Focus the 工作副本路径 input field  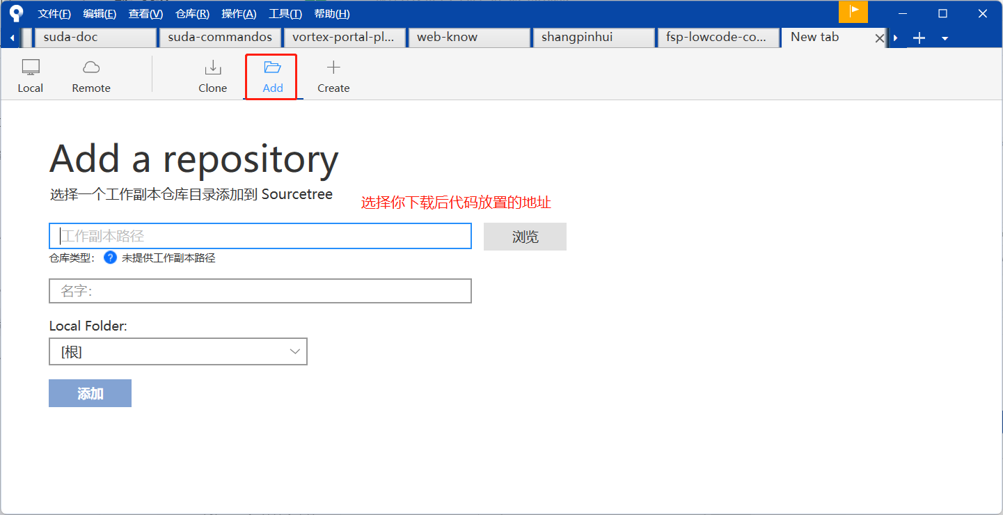point(260,236)
